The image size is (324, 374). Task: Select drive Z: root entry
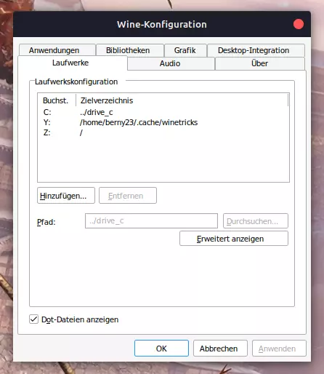coord(163,132)
